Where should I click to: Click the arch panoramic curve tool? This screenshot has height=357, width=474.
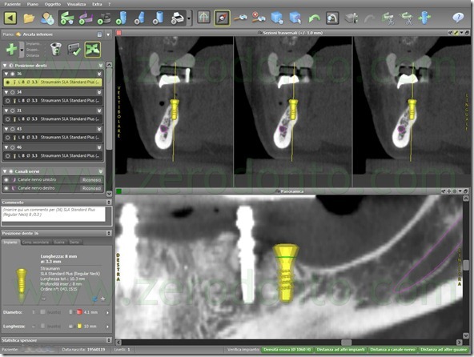(203, 18)
